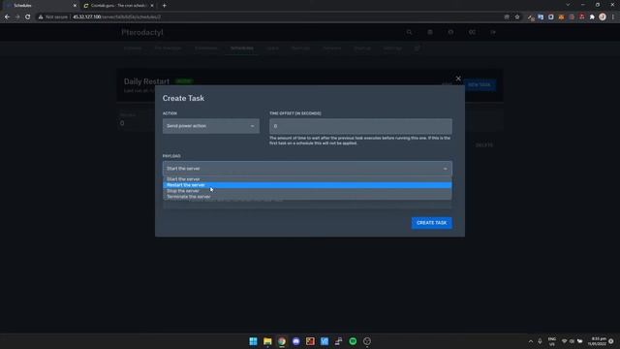Open the Windows Start menu

point(253,341)
